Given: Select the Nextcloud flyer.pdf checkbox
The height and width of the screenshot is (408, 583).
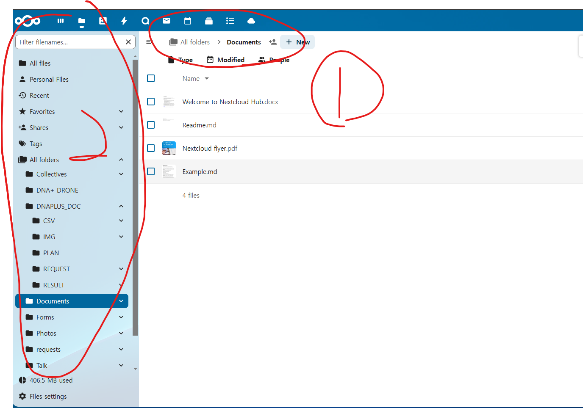Looking at the screenshot, I should (151, 148).
